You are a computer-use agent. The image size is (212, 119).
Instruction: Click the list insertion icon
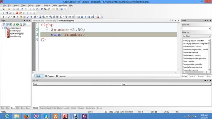click(x=74, y=17)
